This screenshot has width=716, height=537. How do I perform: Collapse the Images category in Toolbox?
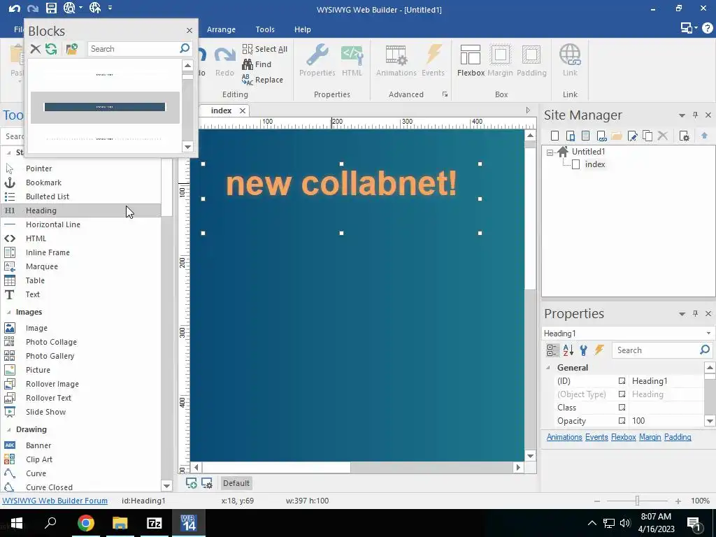click(x=8, y=313)
